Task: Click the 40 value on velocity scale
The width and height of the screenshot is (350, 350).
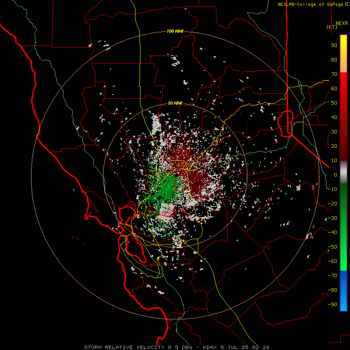Action: click(x=334, y=117)
